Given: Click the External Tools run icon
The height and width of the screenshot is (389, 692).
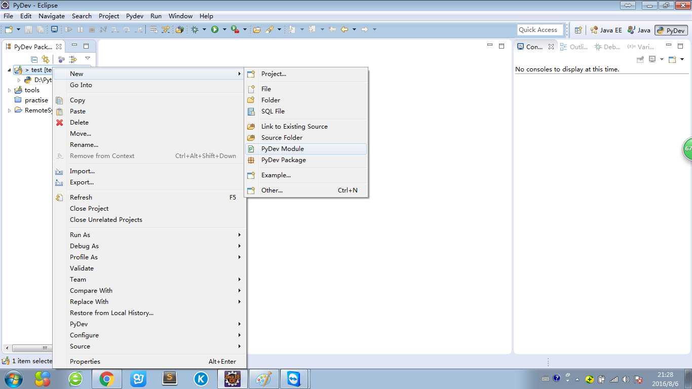Looking at the screenshot, I should pyautogui.click(x=235, y=29).
